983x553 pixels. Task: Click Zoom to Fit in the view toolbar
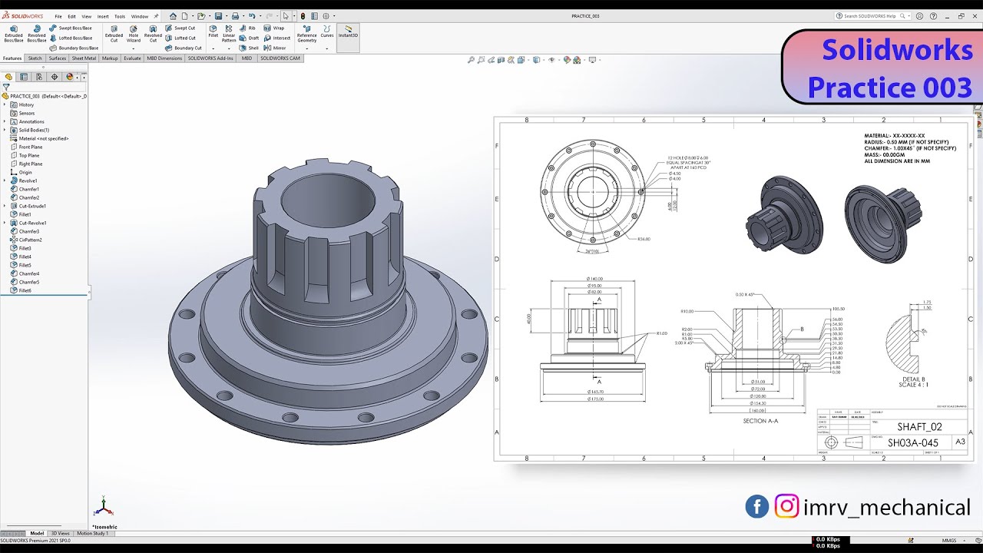[472, 60]
